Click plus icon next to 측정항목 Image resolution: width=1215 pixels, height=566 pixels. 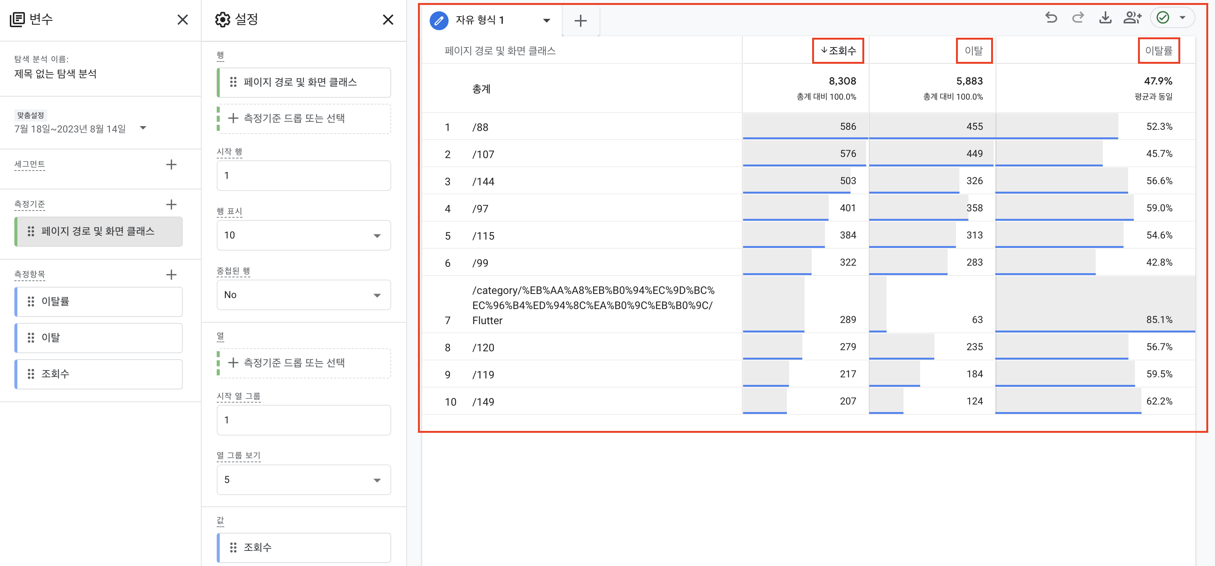(x=171, y=275)
